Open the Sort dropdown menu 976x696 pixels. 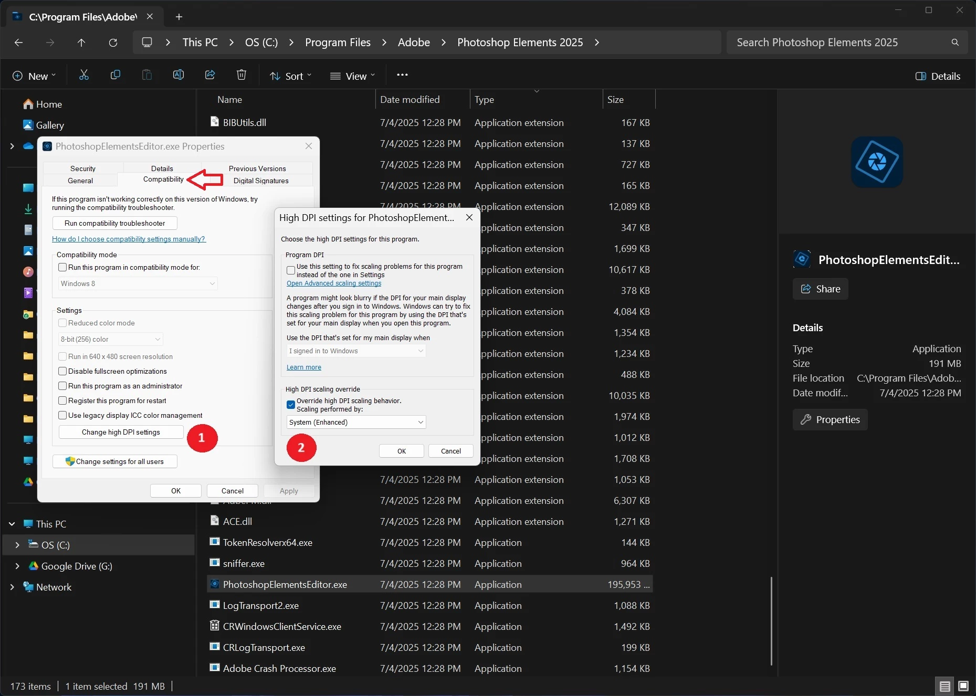click(290, 76)
